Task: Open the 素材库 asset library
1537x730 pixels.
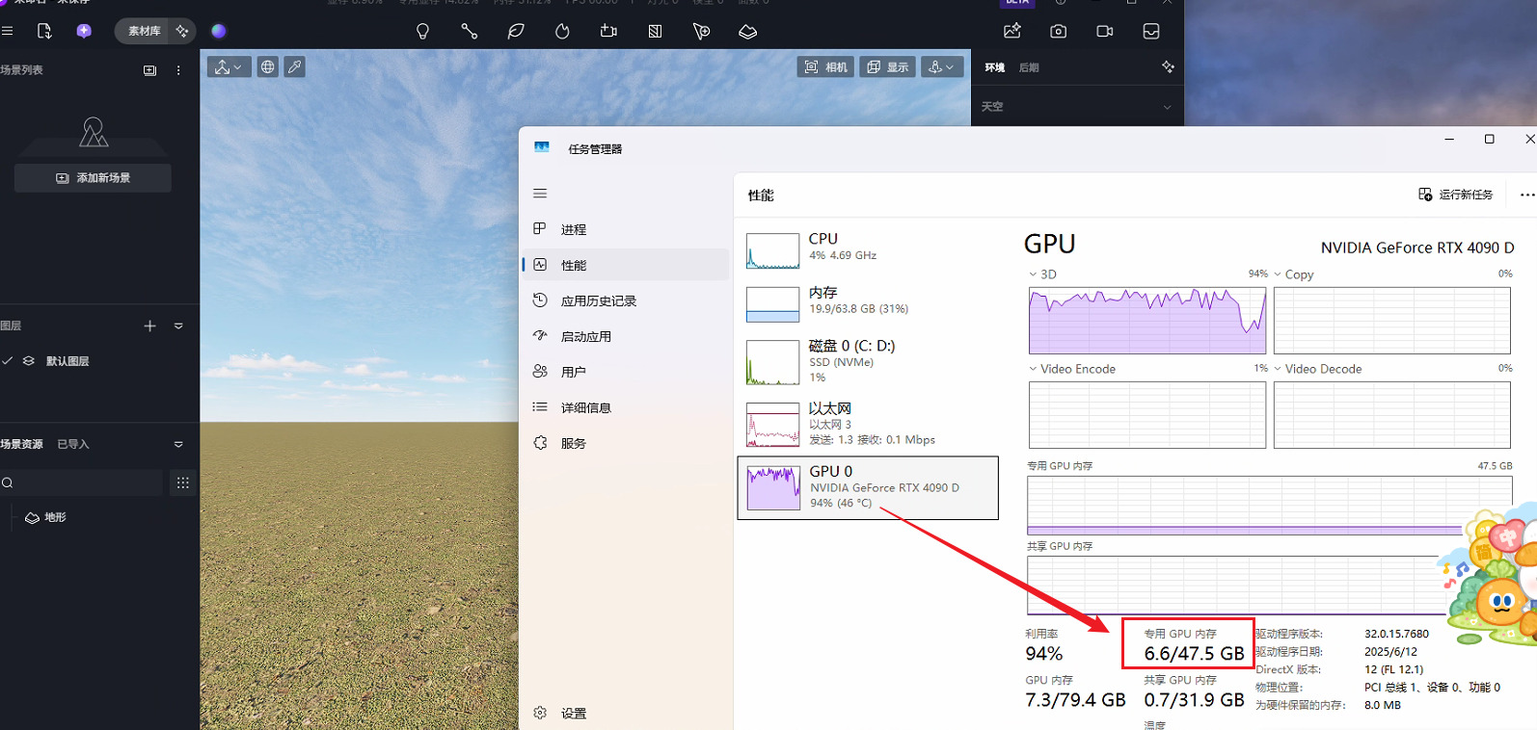Action: (144, 31)
